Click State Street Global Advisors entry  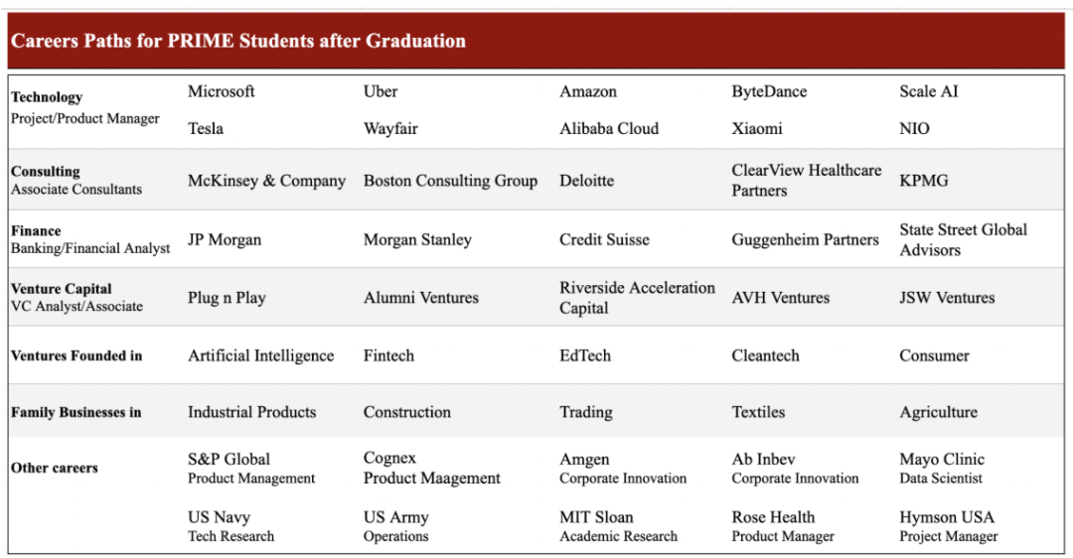963,239
